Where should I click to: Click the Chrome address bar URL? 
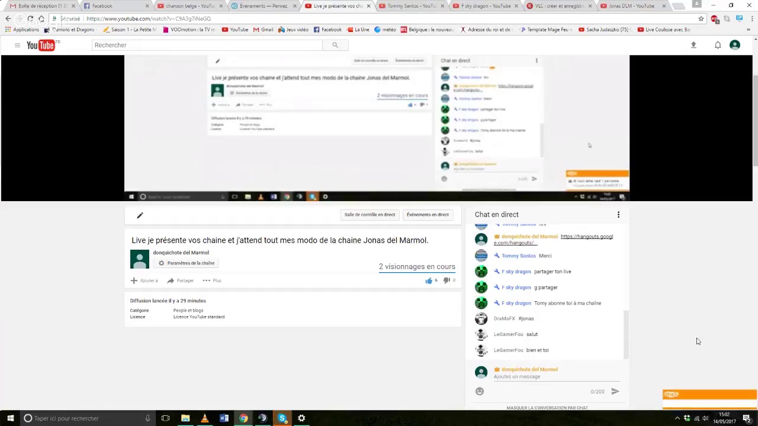click(x=149, y=18)
